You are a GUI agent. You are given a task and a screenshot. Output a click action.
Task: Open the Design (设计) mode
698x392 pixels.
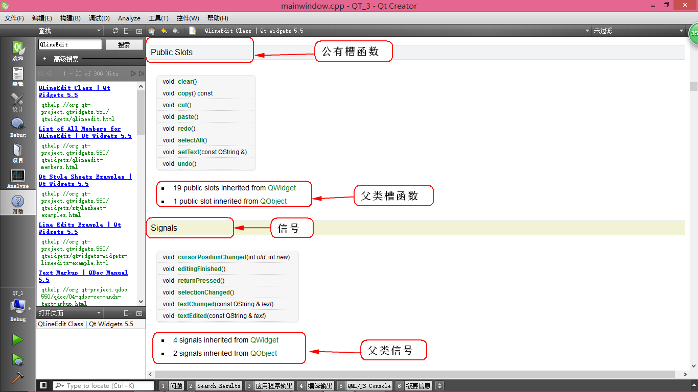pos(18,102)
